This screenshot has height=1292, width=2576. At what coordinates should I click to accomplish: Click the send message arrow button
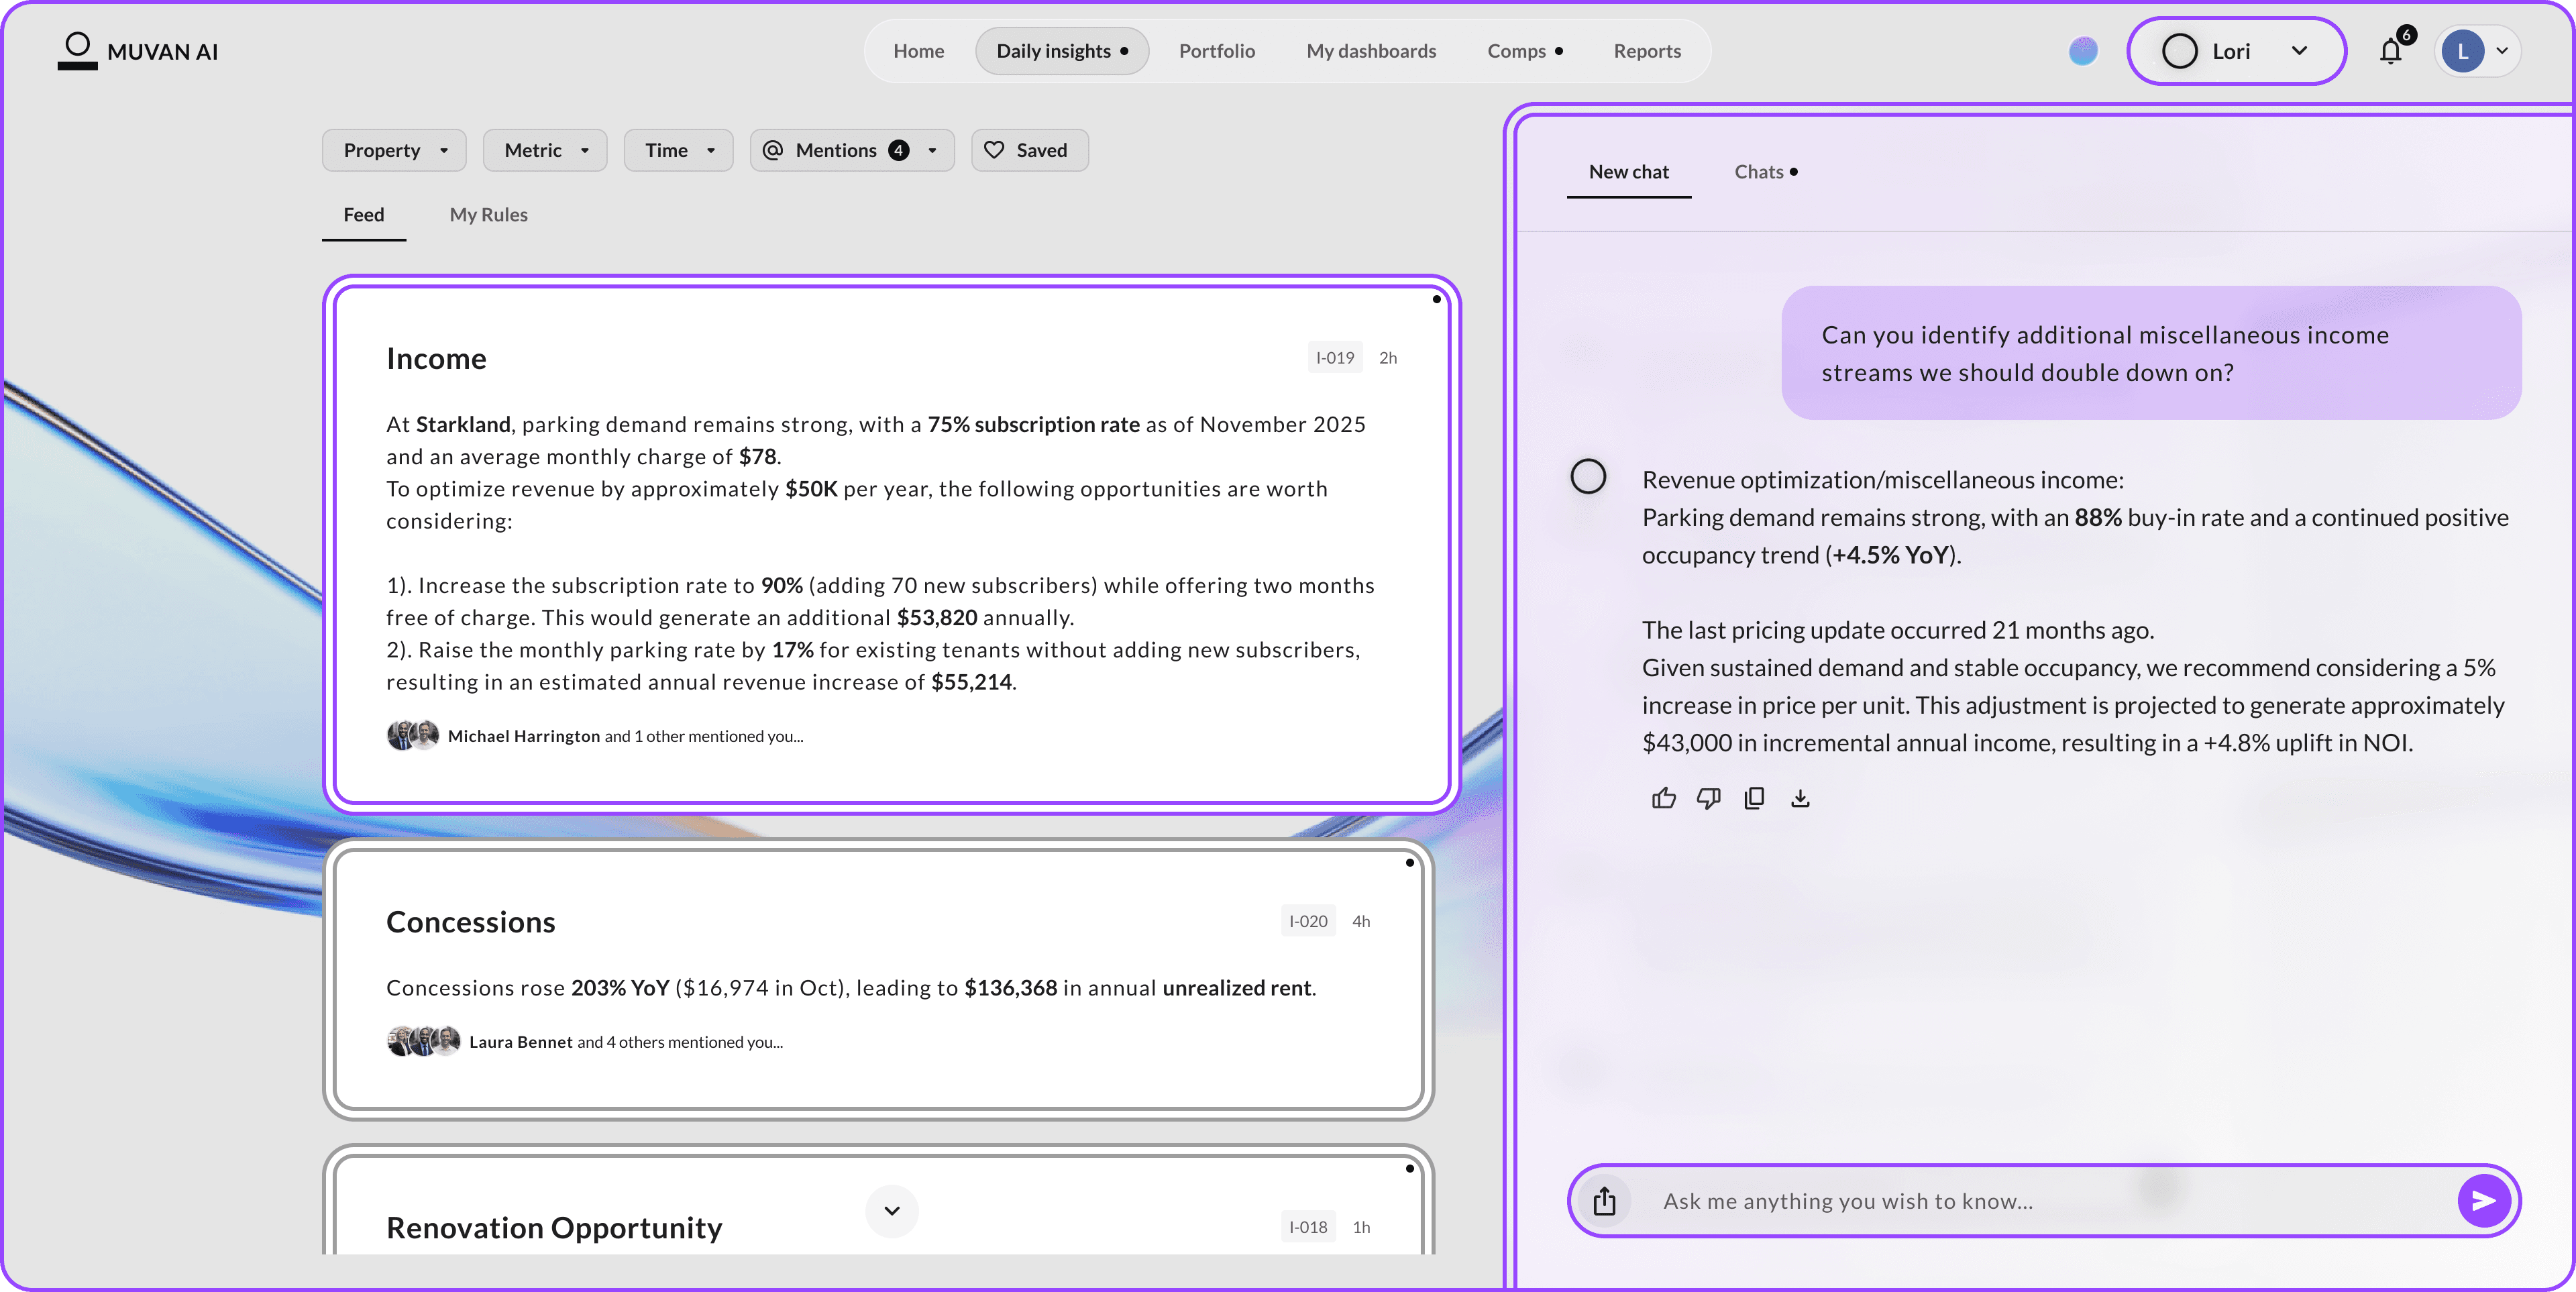pos(2483,1201)
